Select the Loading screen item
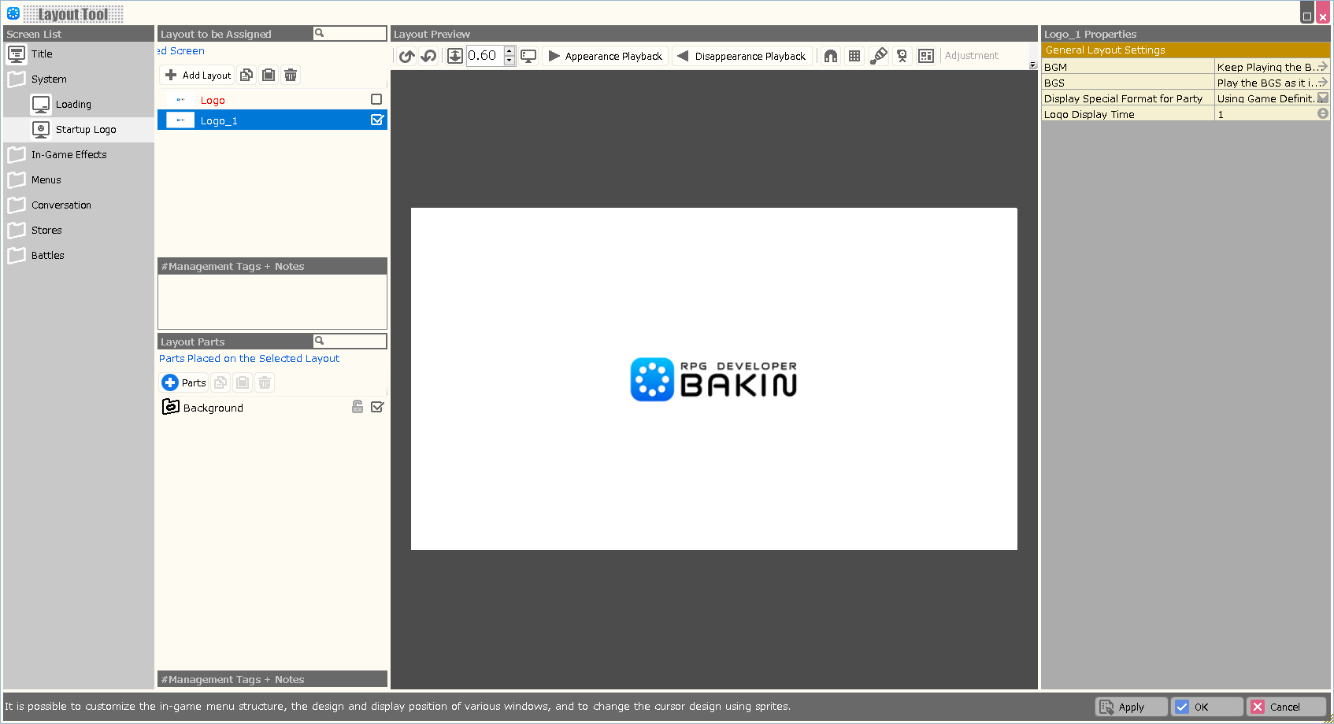Viewport: 1334px width, 724px height. [x=73, y=105]
